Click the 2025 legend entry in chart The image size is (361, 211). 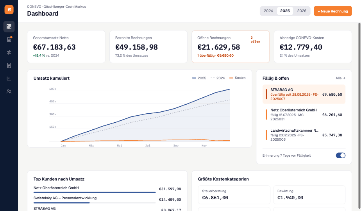(x=199, y=78)
